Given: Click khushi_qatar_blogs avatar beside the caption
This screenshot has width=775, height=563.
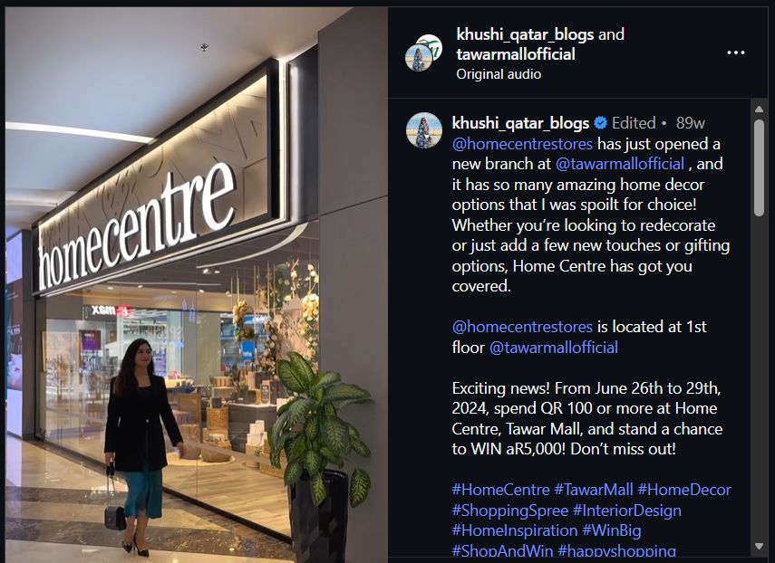Looking at the screenshot, I should [423, 130].
